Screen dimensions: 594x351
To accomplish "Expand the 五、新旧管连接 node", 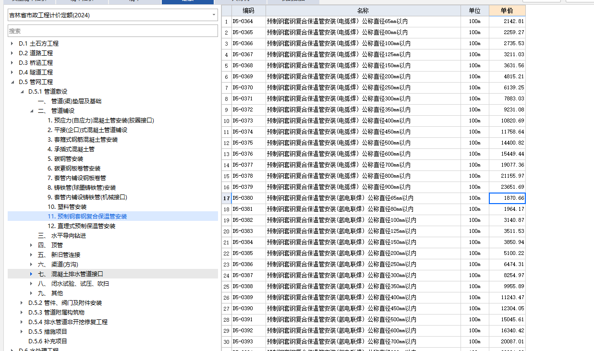I will pyautogui.click(x=31, y=255).
